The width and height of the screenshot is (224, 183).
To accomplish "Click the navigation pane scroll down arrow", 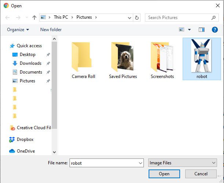I will pos(54,152).
